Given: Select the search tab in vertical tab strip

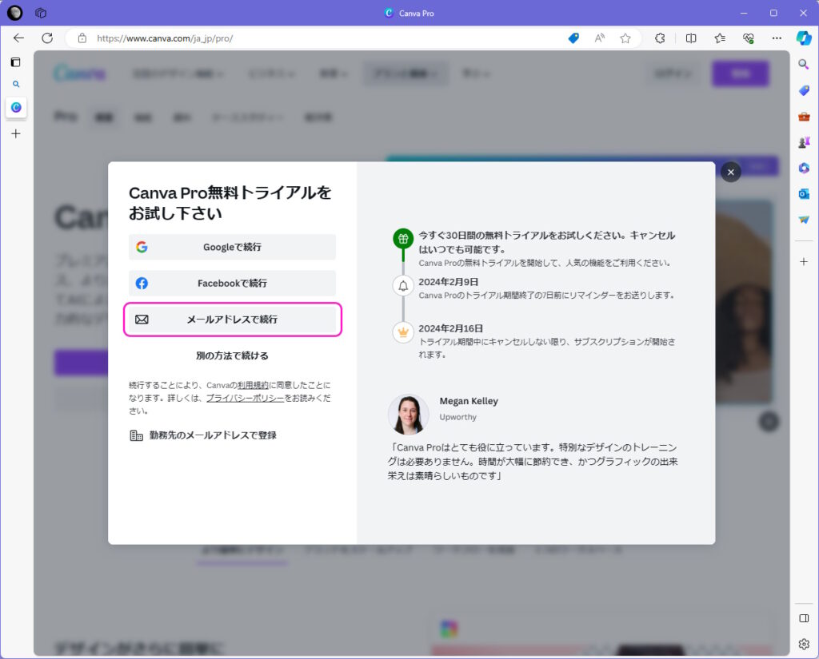Looking at the screenshot, I should [x=16, y=84].
